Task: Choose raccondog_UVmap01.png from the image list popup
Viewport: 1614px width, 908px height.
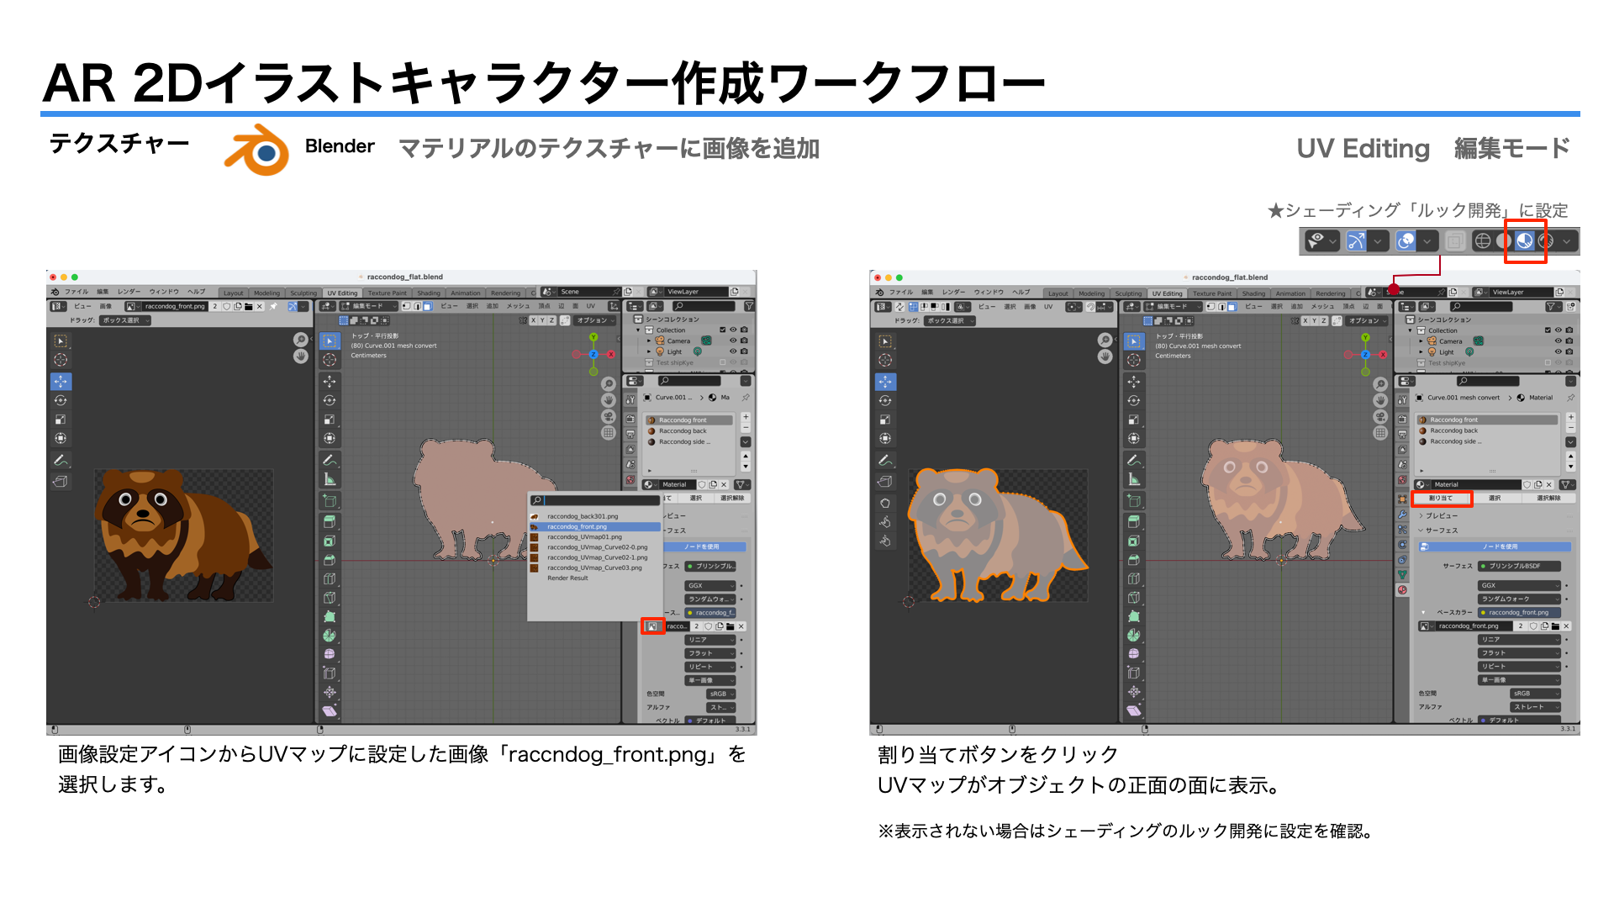Action: point(584,536)
